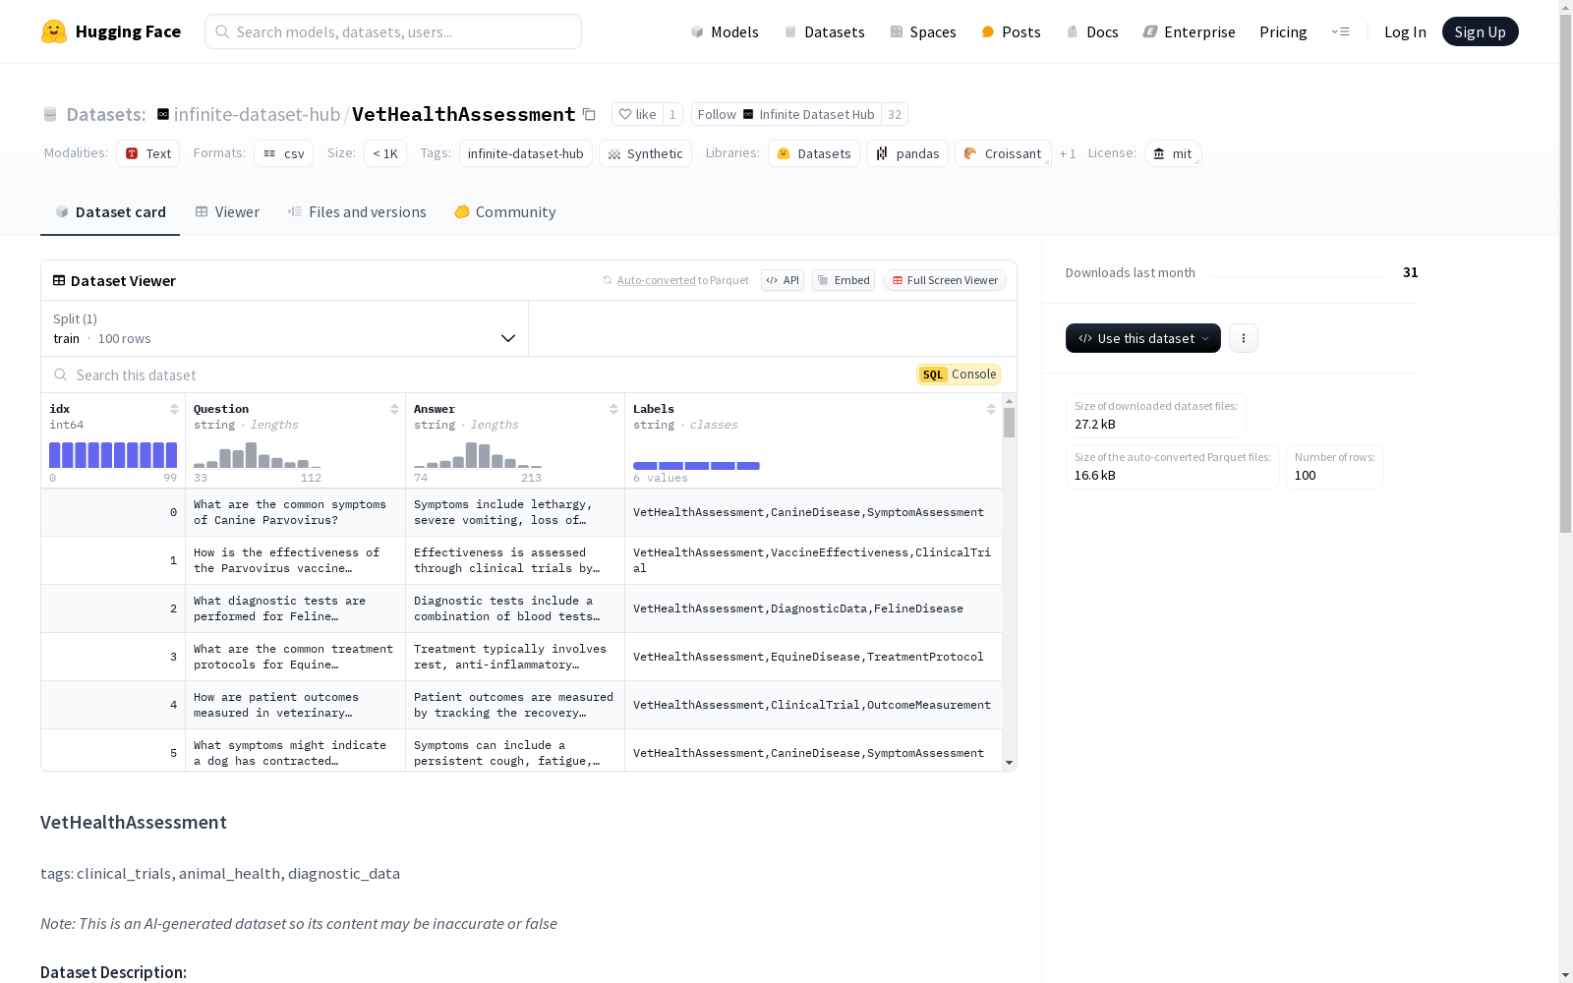Click the dataset table scrollbar down arrow
Image resolution: width=1573 pixels, height=983 pixels.
(1009, 763)
